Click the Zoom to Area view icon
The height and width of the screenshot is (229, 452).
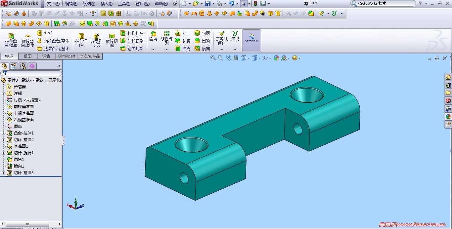(x=221, y=58)
